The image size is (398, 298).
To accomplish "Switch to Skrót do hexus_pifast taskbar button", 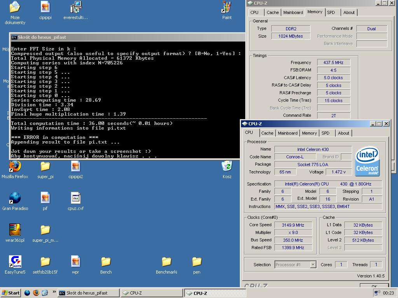I will tap(89, 293).
